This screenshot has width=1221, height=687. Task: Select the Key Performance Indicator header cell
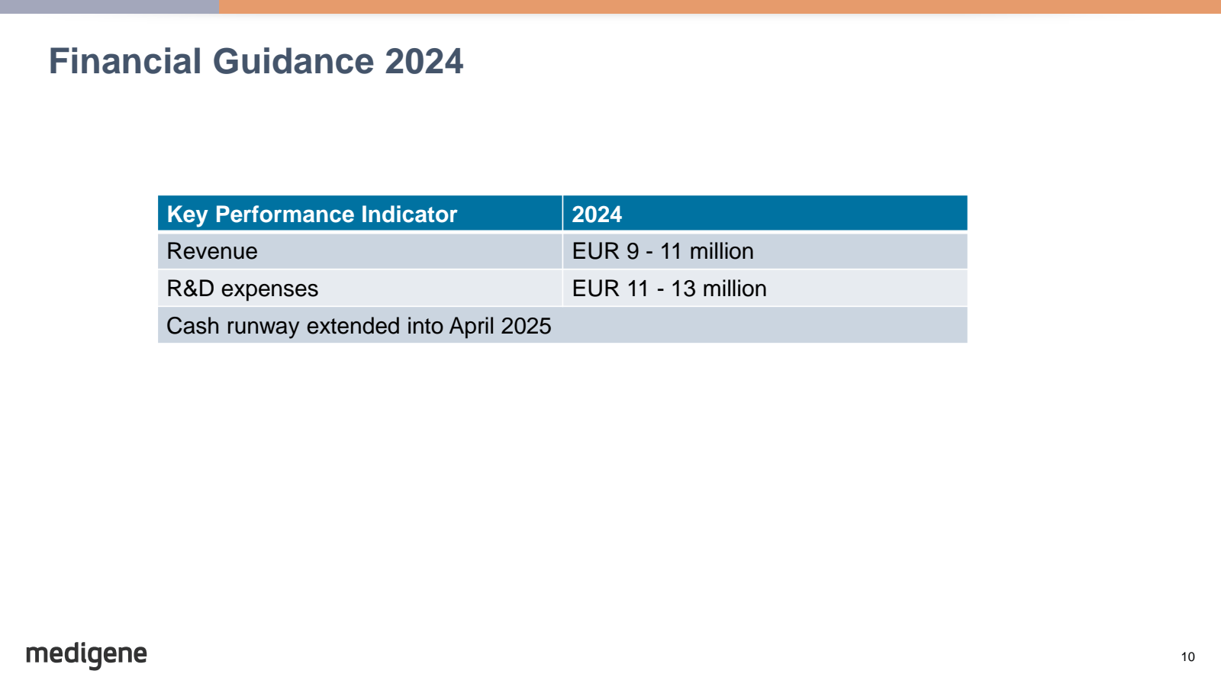click(360, 213)
